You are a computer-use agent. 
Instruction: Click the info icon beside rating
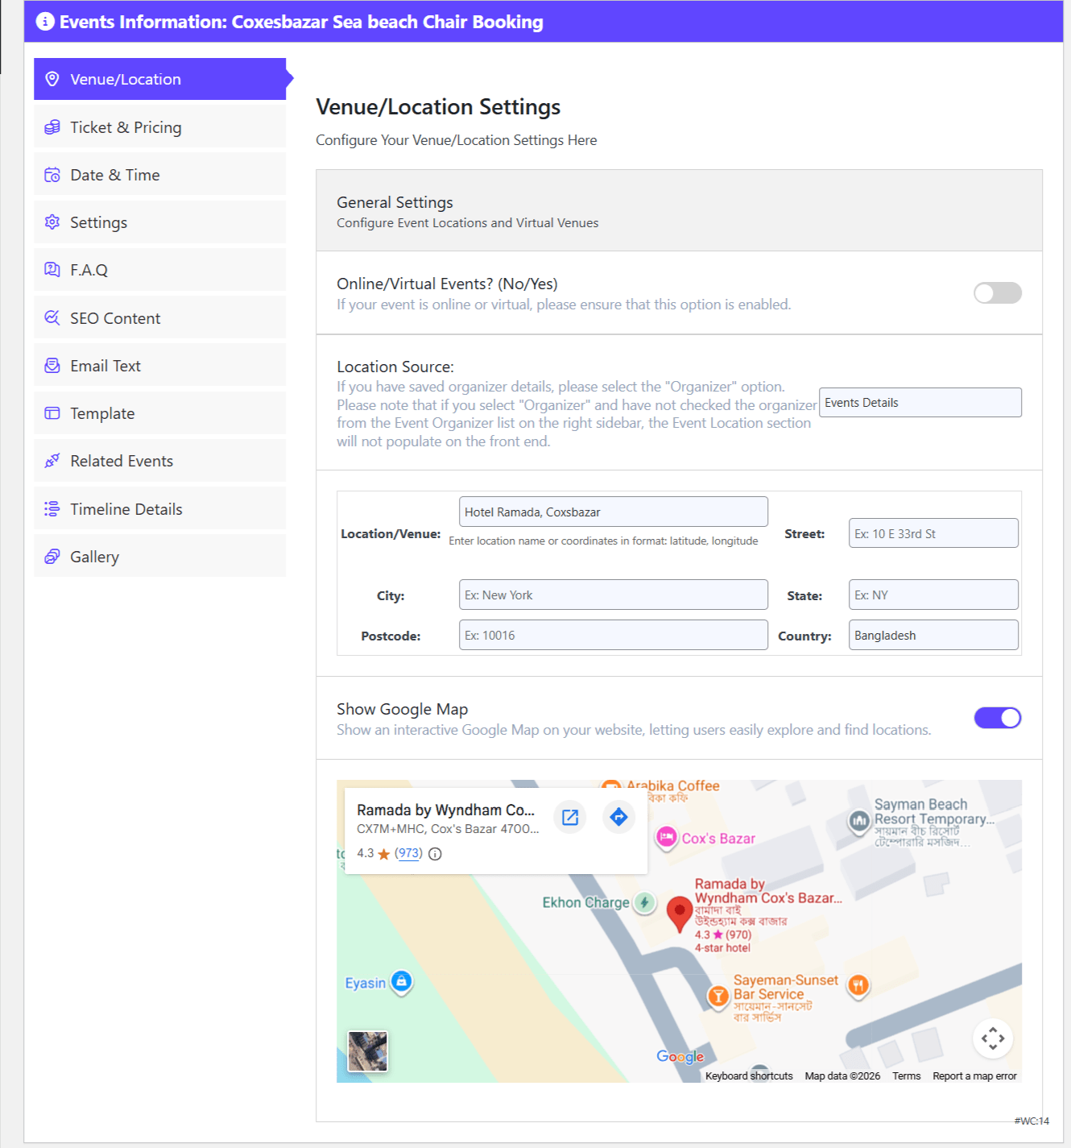click(435, 854)
